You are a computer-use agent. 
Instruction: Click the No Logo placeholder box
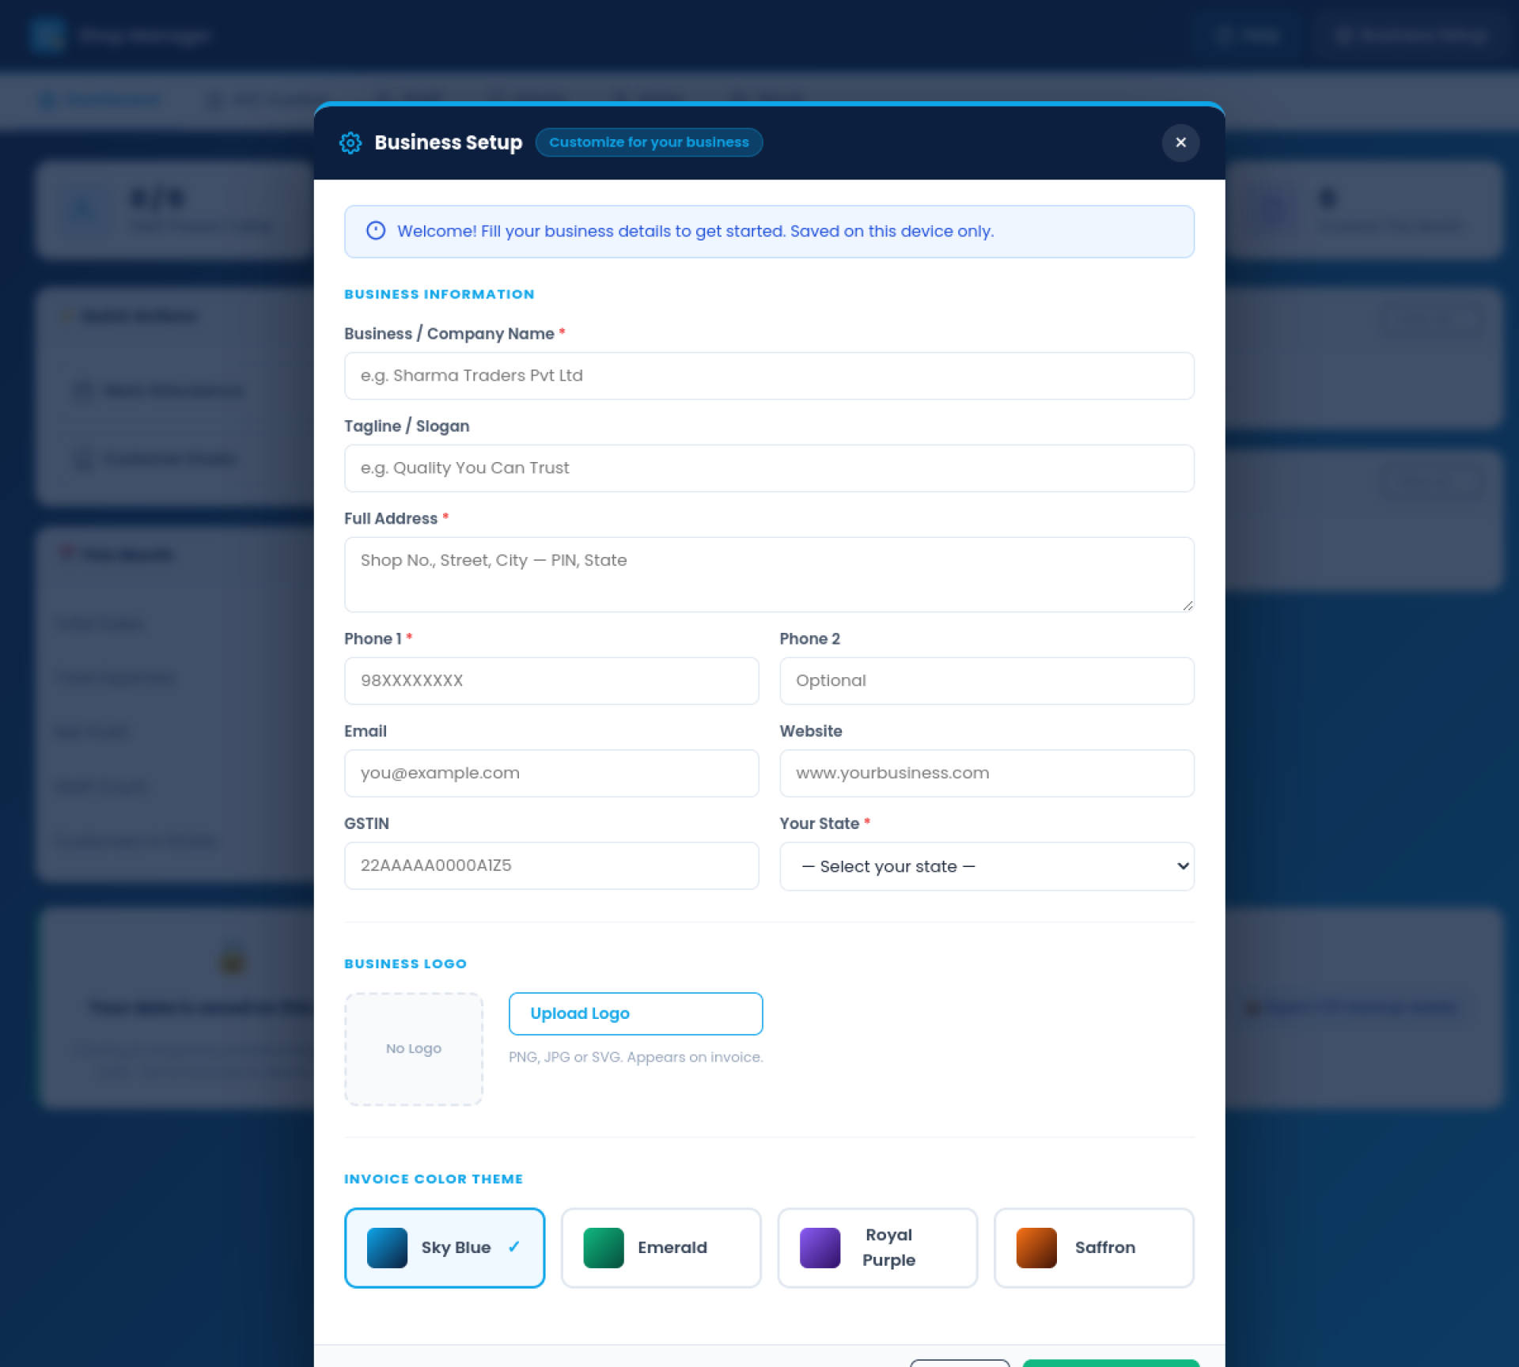pyautogui.click(x=414, y=1049)
